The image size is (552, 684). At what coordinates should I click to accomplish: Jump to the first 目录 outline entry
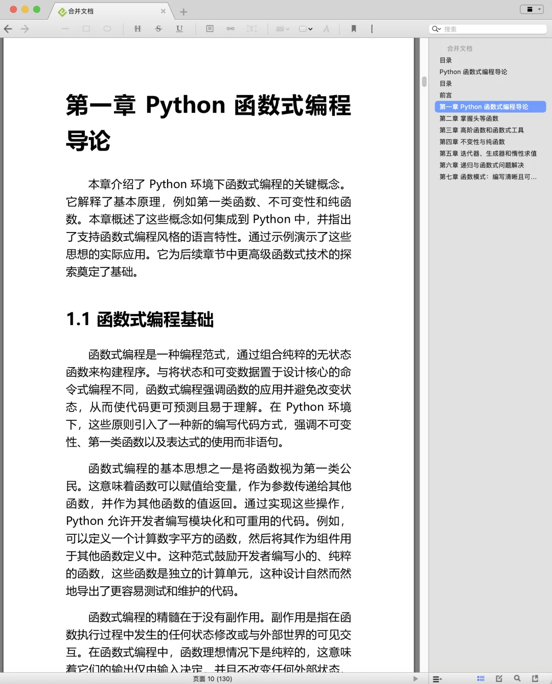point(446,60)
